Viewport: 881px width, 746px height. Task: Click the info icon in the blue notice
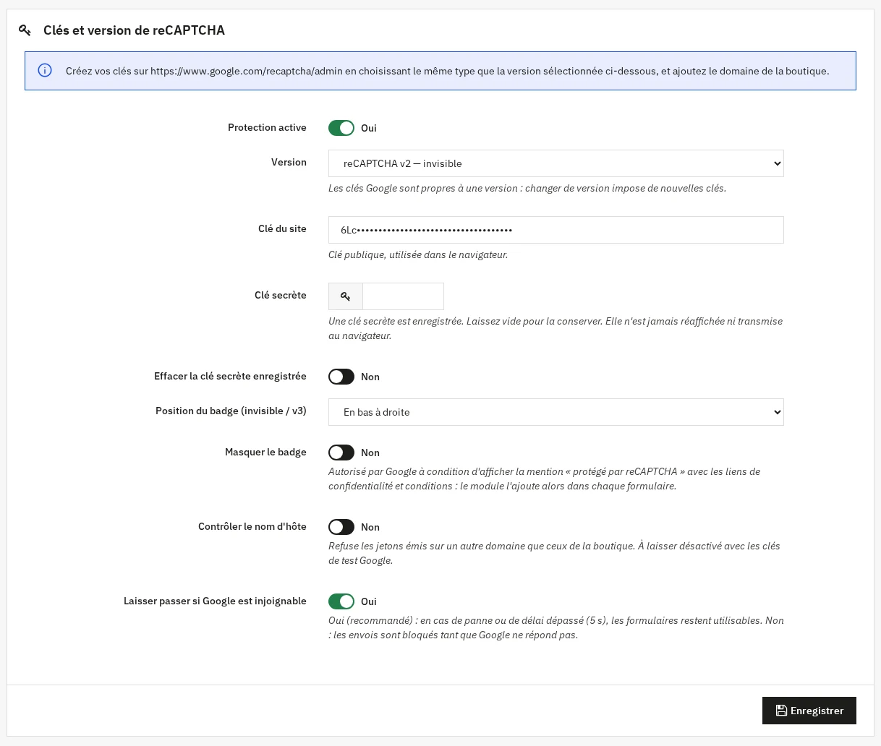[45, 70]
